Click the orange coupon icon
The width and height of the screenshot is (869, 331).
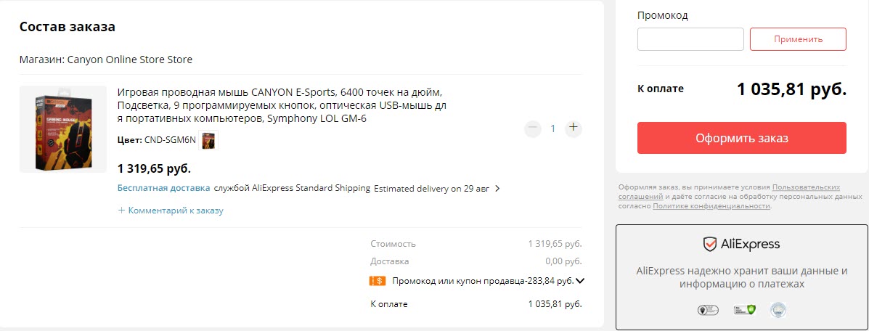[x=378, y=281]
